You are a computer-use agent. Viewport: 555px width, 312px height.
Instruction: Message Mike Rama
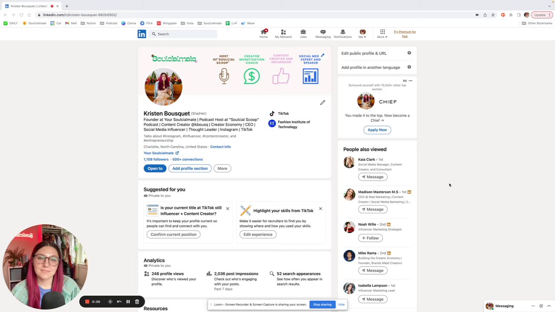click(x=372, y=270)
